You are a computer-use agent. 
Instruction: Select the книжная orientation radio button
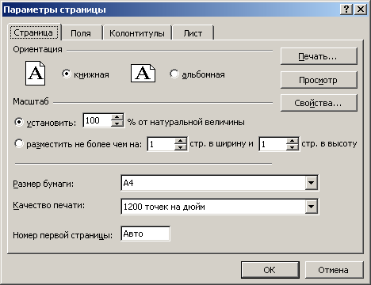pos(67,74)
